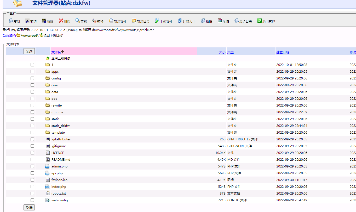Click the Upload File (上传文件) icon

tap(157, 21)
